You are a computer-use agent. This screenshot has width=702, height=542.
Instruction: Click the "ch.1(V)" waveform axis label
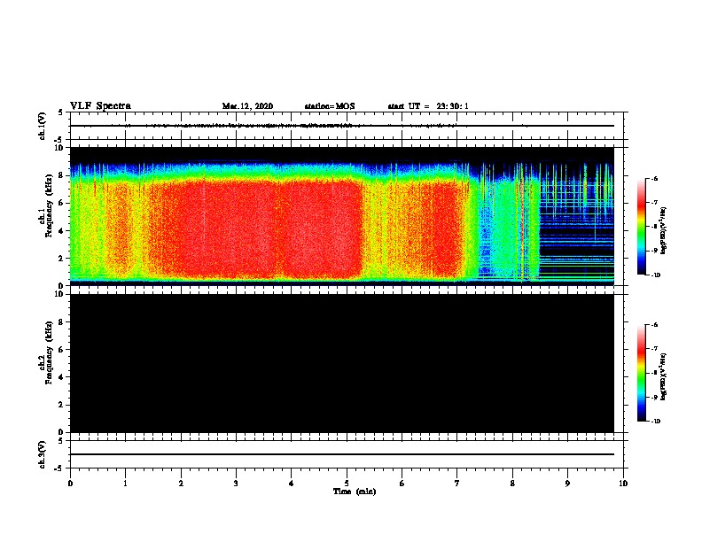point(43,126)
